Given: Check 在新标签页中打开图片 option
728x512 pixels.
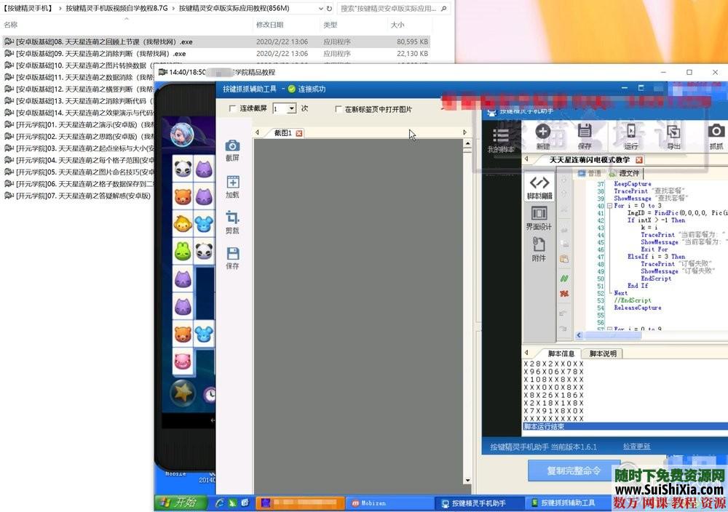Looking at the screenshot, I should (x=338, y=110).
